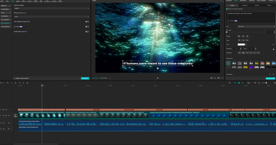Viewport: 276px width, 145px height.
Task: Open the Spoken language dropdown
Action: 51,8
